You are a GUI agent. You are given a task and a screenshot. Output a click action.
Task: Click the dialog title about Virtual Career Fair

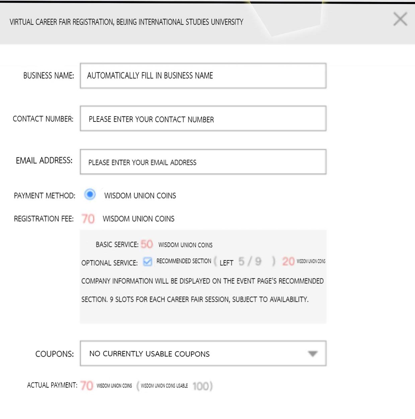tap(126, 22)
